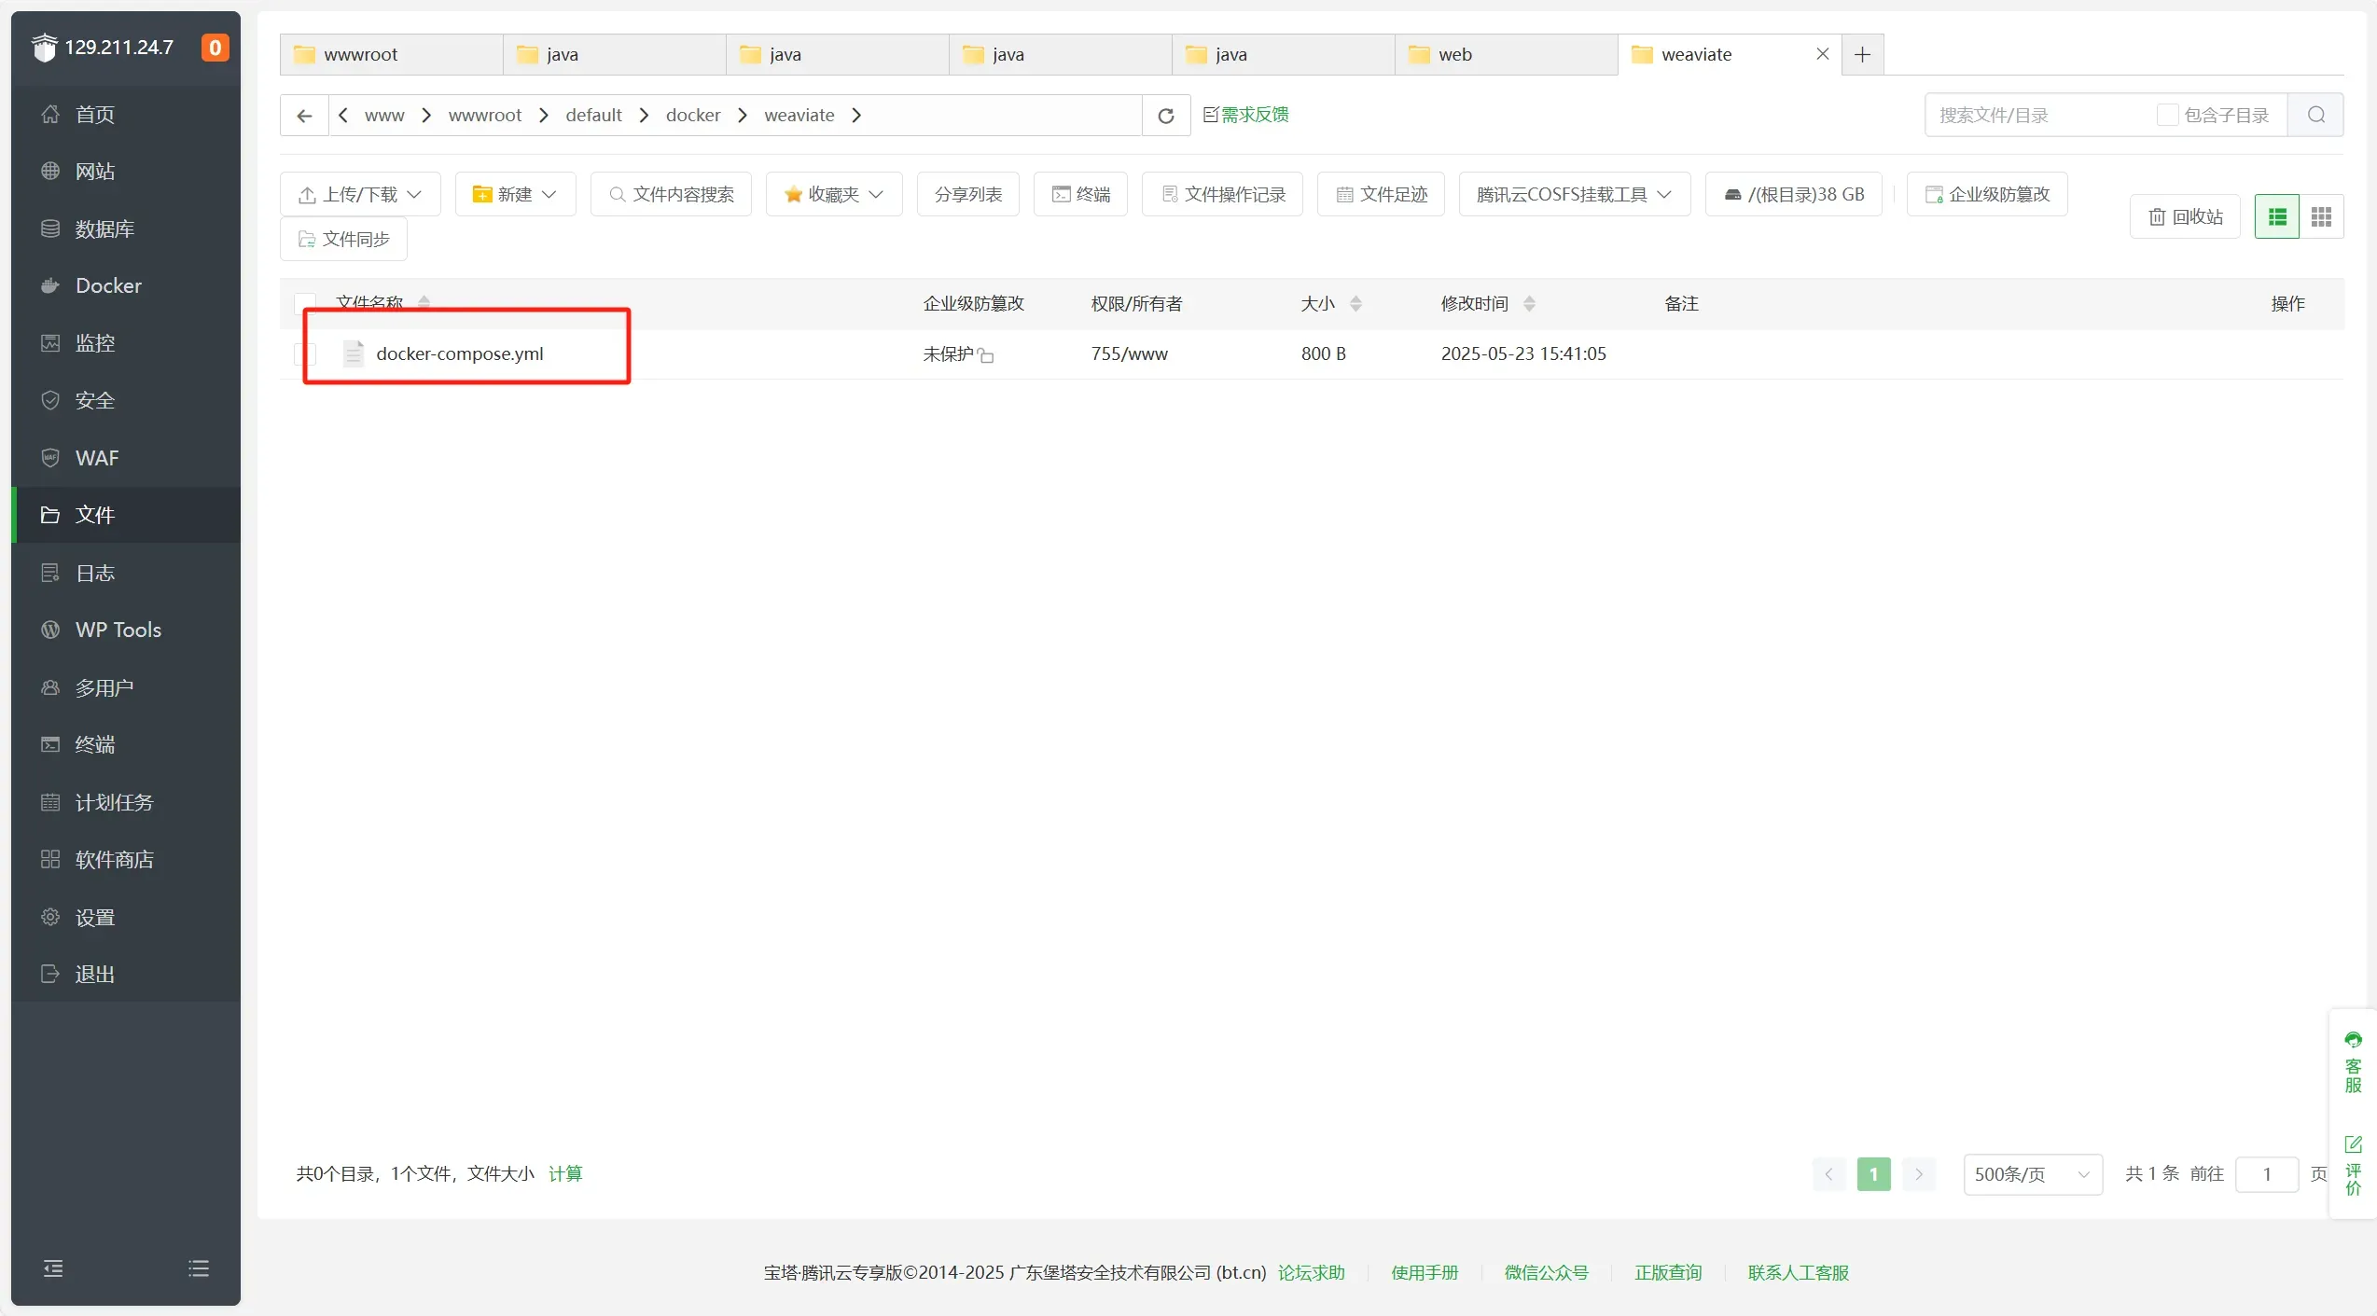Enable the 包含子目录 checkbox
Image resolution: width=2377 pixels, height=1316 pixels.
pyautogui.click(x=2167, y=116)
